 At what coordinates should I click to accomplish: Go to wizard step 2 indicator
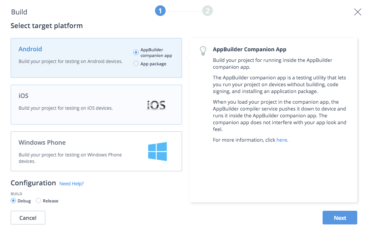coord(208,11)
